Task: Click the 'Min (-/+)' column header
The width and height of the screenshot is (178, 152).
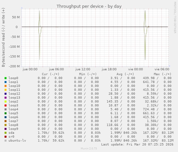Action: click(x=88, y=74)
